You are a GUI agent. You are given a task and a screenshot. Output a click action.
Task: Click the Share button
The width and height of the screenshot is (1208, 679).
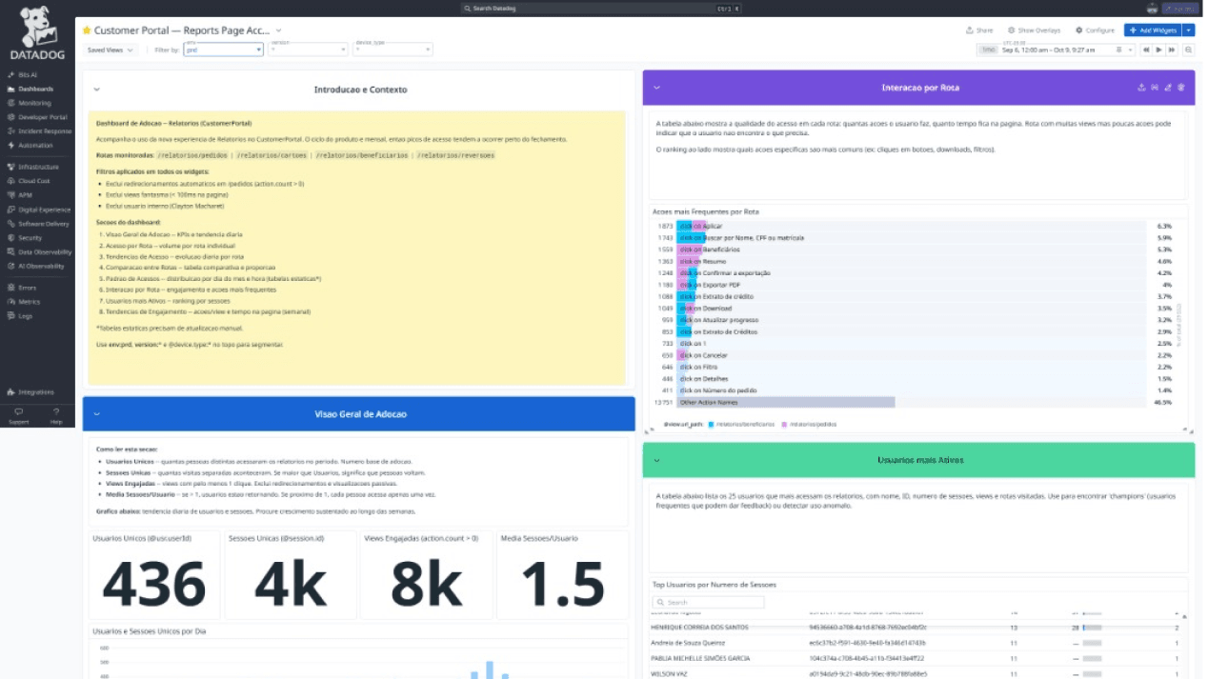979,30
